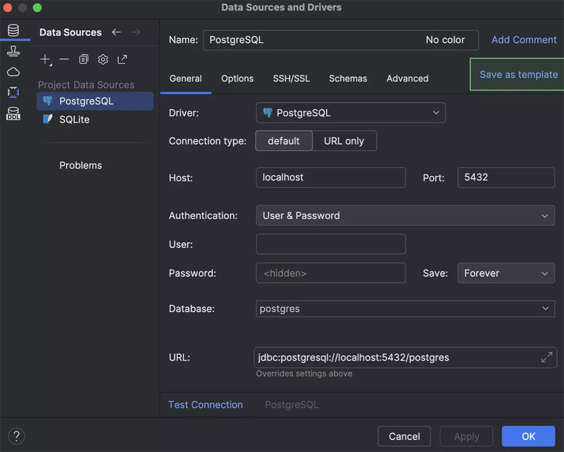The width and height of the screenshot is (564, 452).
Task: Switch to the SSH/SSL tab
Action: (x=291, y=78)
